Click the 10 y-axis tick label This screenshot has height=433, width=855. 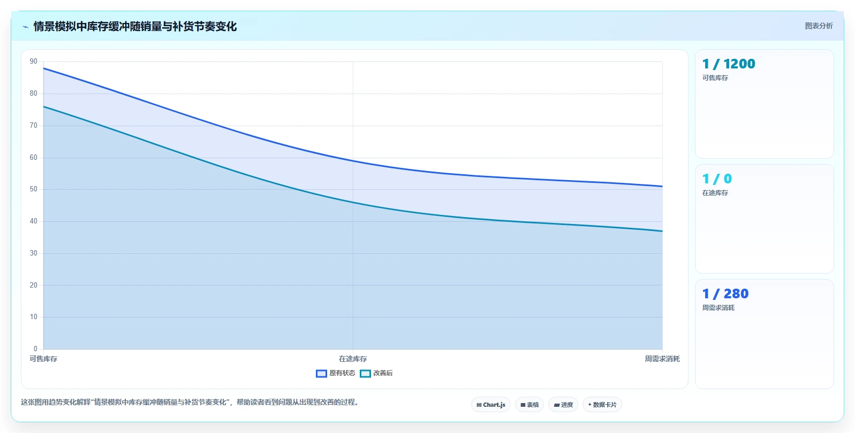[34, 317]
